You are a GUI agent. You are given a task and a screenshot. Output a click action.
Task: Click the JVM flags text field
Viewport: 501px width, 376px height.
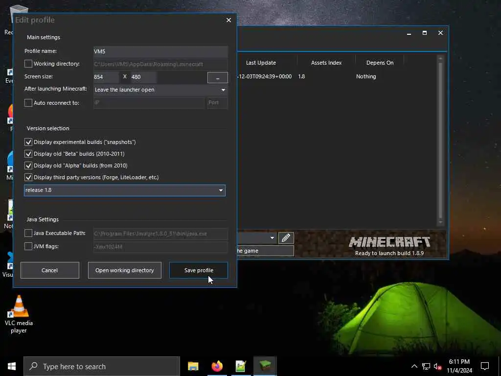pos(160,247)
